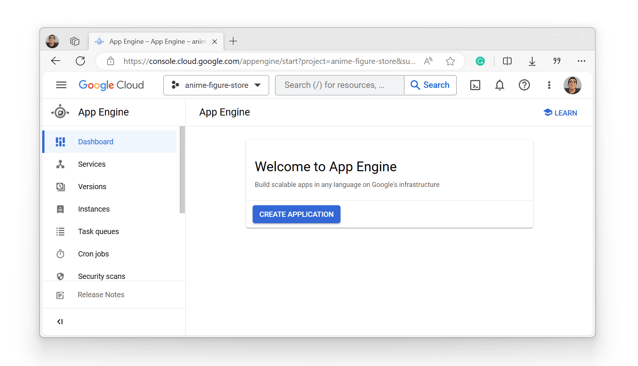Open Release Notes link
Viewport: 638px width, 366px height.
114,295
